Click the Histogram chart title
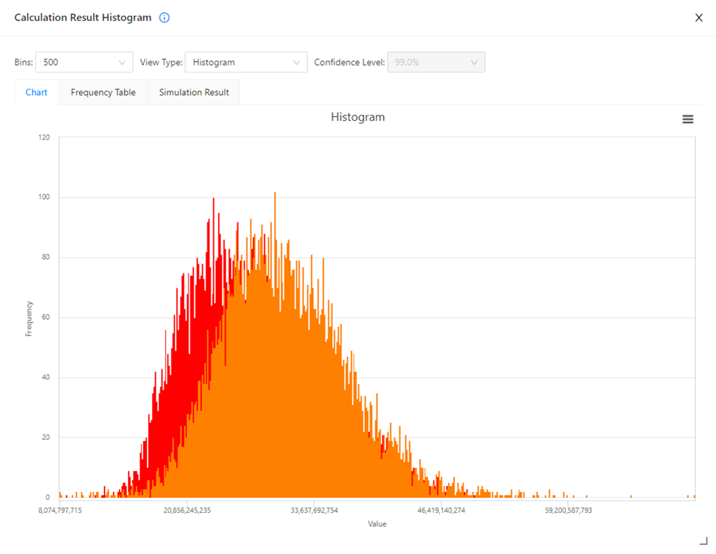The height and width of the screenshot is (554, 716). pyautogui.click(x=357, y=117)
